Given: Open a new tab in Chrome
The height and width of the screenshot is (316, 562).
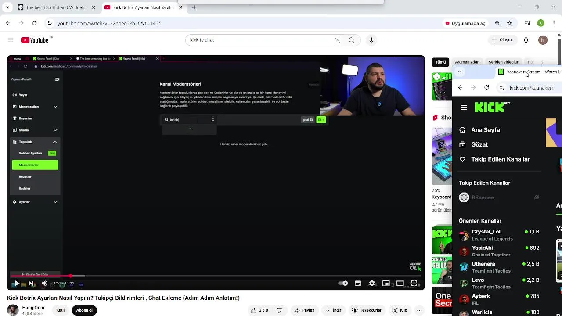Looking at the screenshot, I should (x=194, y=7).
